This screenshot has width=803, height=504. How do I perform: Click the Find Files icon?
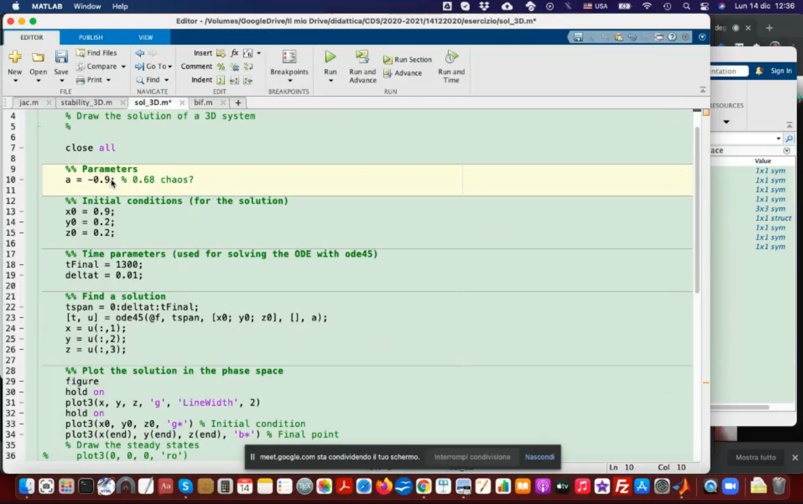[81, 53]
